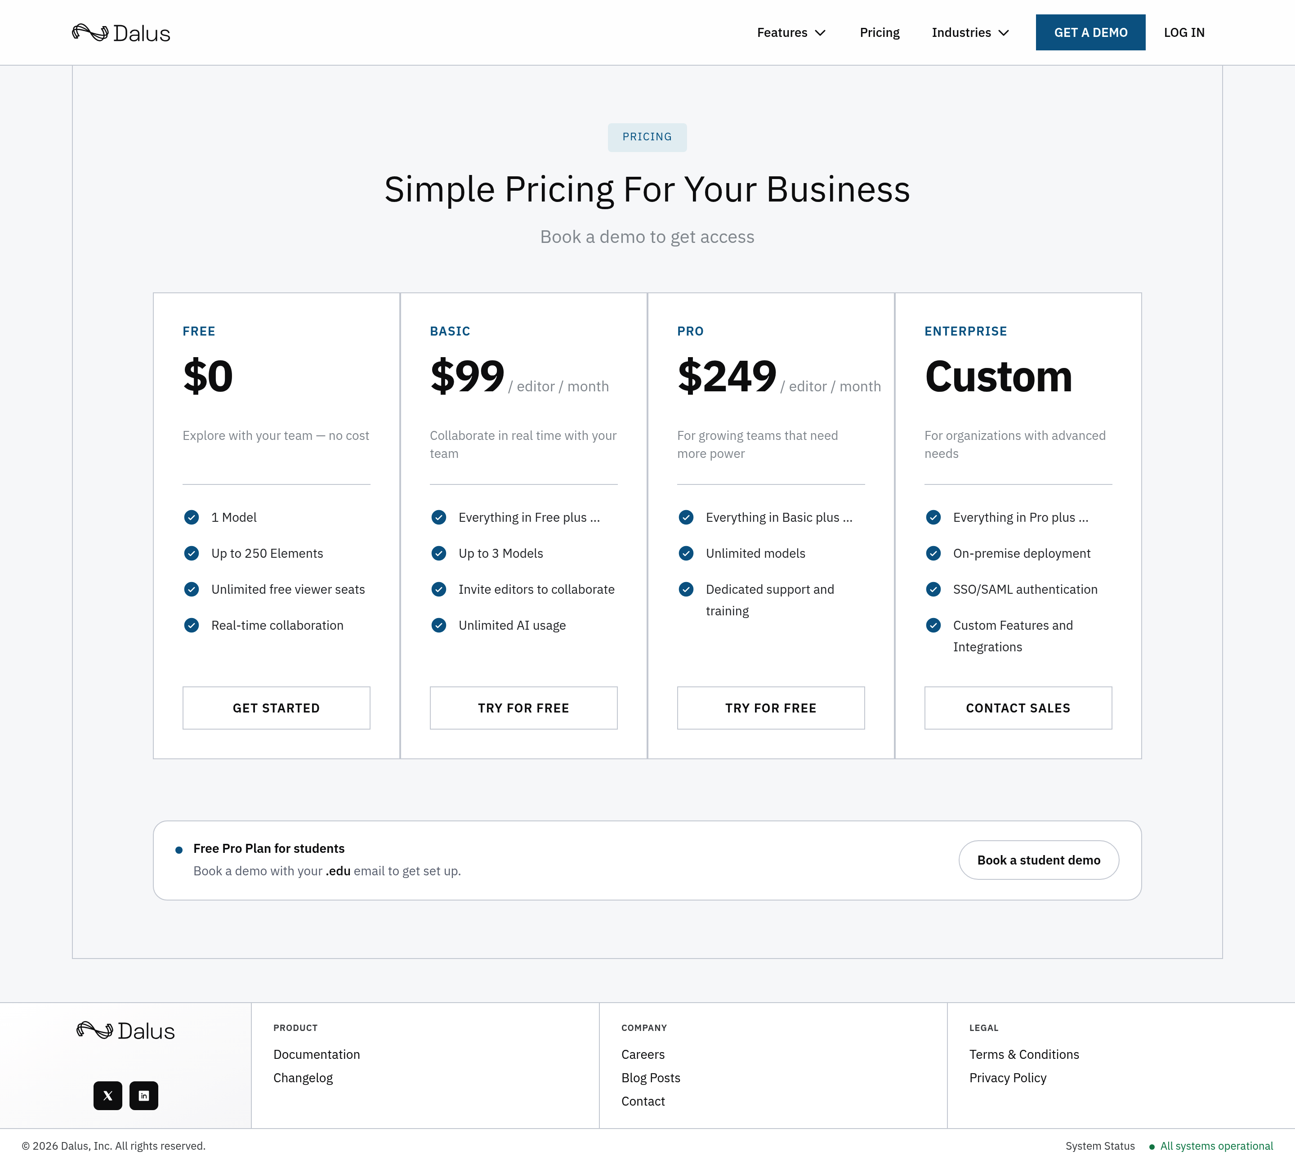Click the checkmark icon beside 1 Model
The image size is (1295, 1165).
click(191, 517)
